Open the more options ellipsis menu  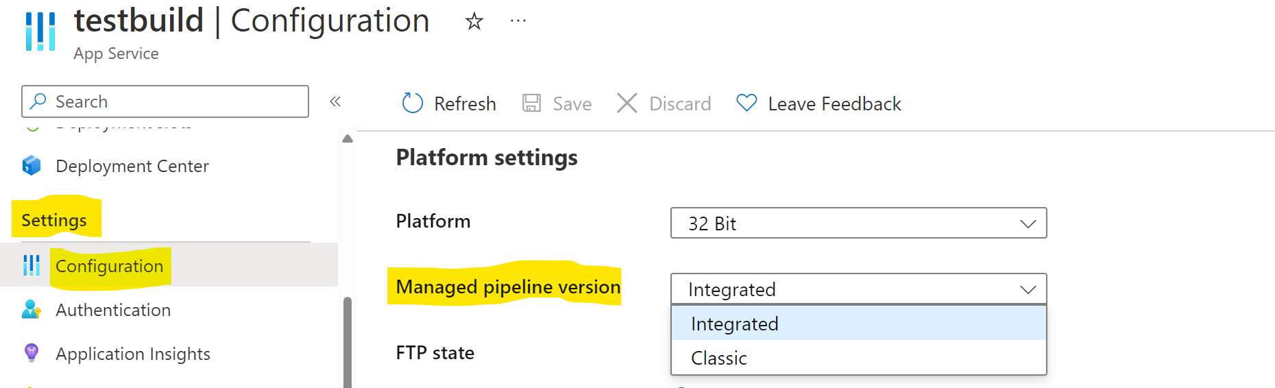518,21
